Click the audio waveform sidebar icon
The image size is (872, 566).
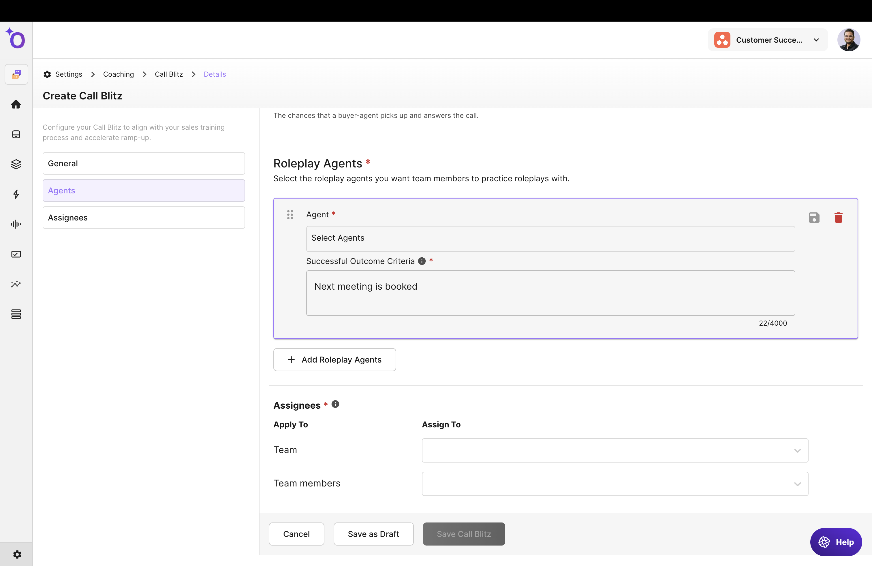[x=16, y=224]
